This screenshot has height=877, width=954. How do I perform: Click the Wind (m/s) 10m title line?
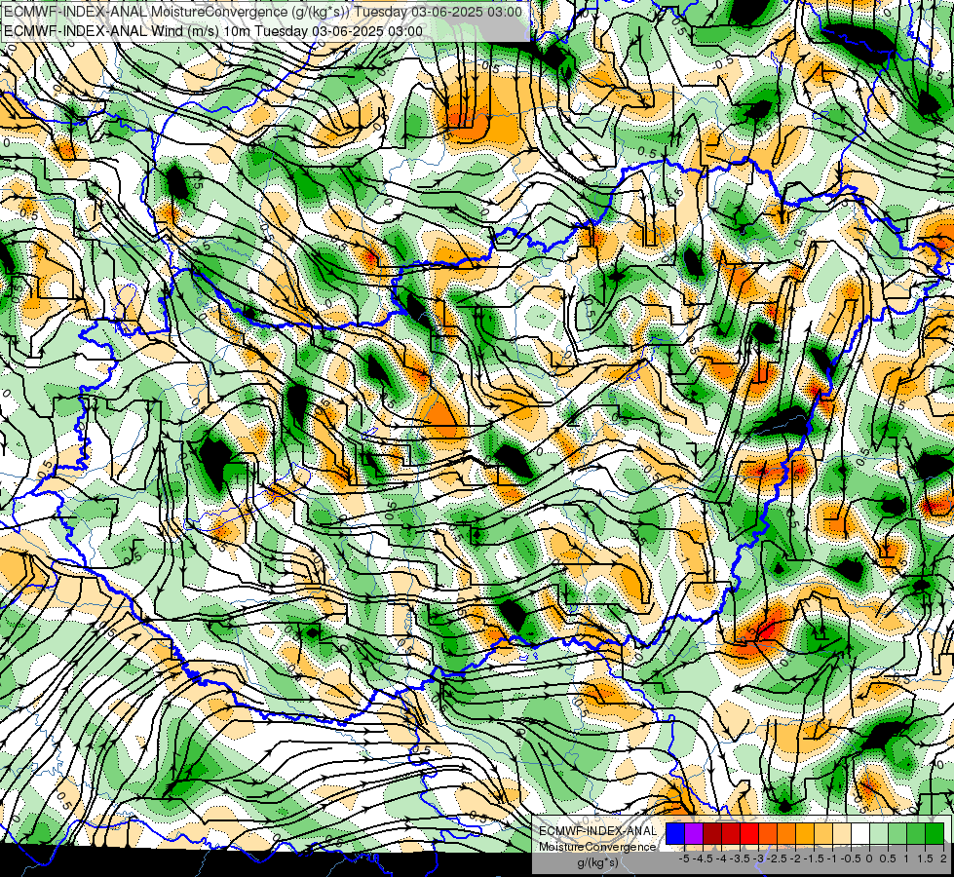(x=212, y=31)
